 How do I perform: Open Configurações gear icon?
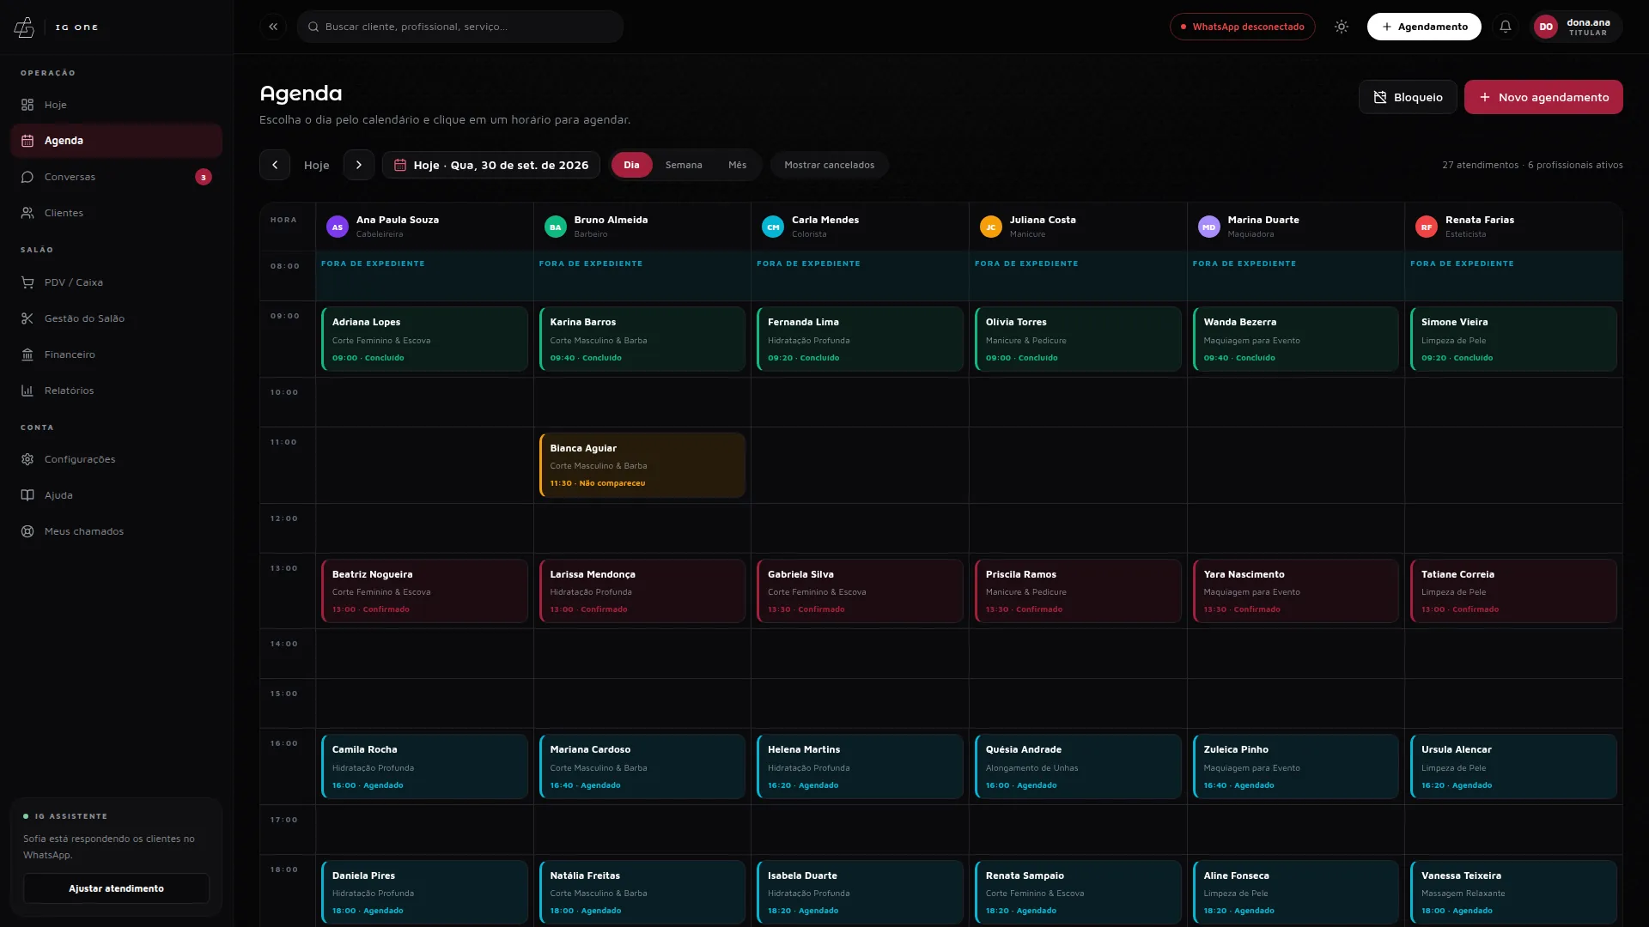pos(27,459)
